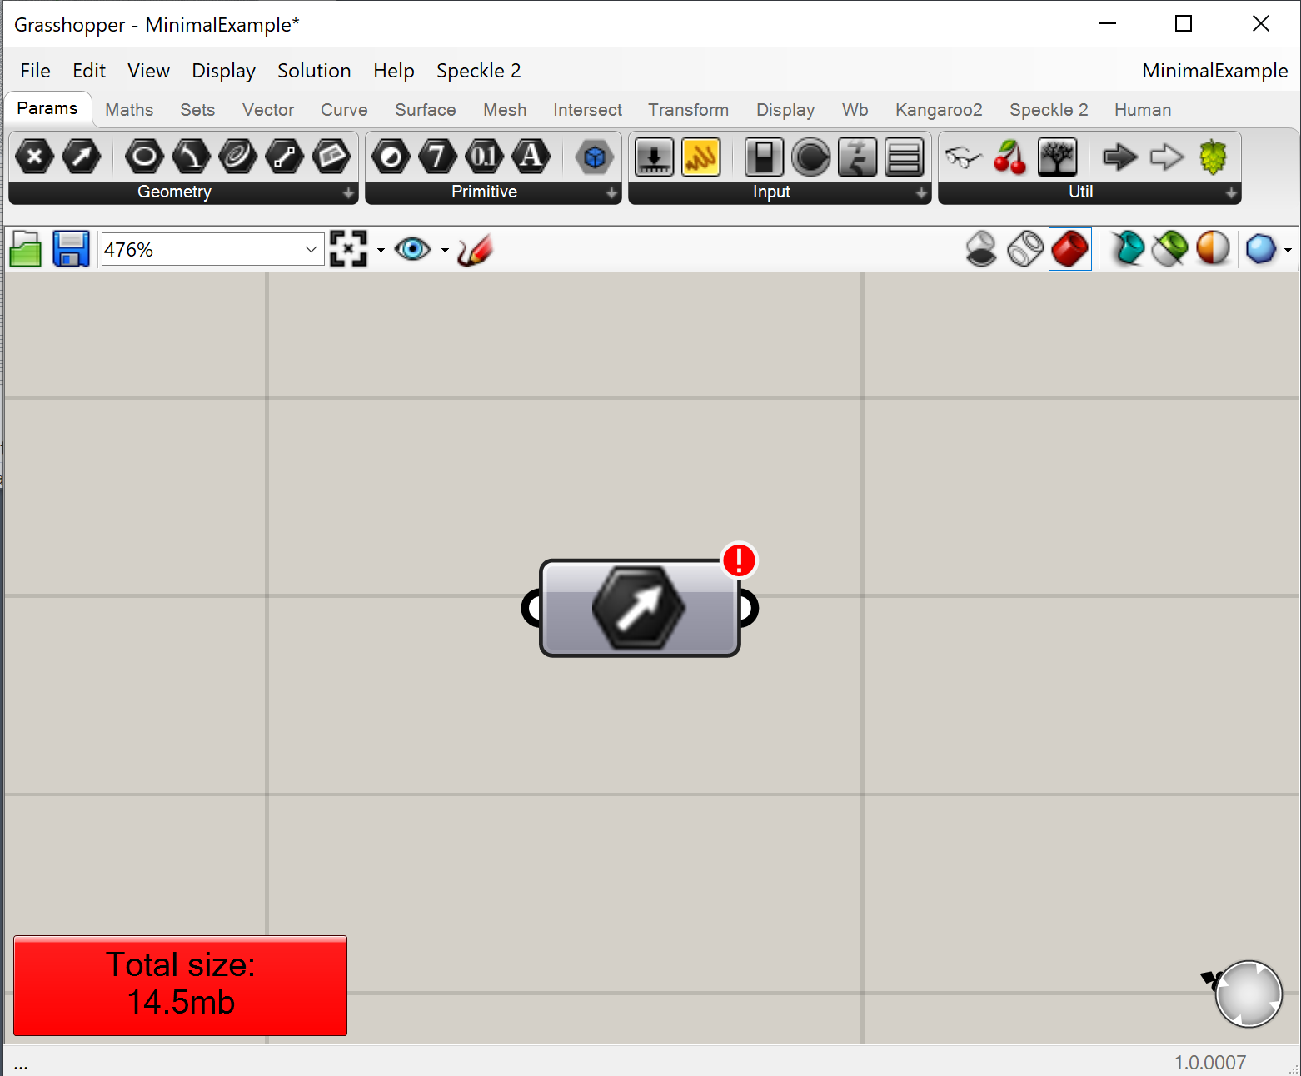
Task: Click the blue sphere display icon
Action: click(x=1261, y=249)
